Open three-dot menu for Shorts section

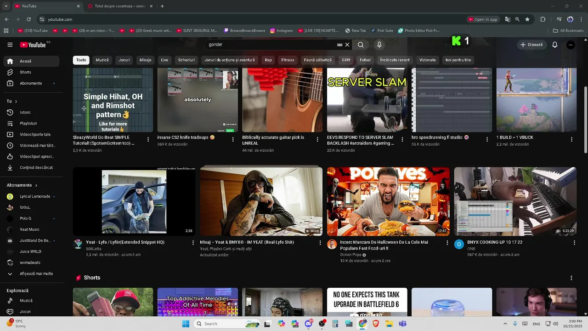571,278
